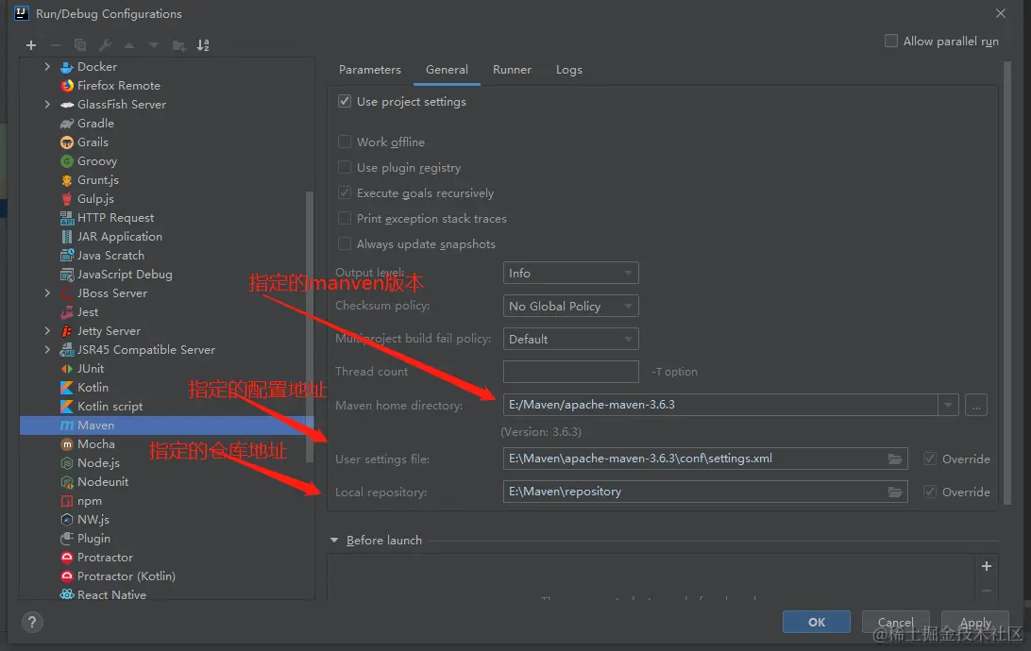This screenshot has width=1031, height=651.
Task: Enable Use plugin registry checkbox
Action: pos(344,168)
